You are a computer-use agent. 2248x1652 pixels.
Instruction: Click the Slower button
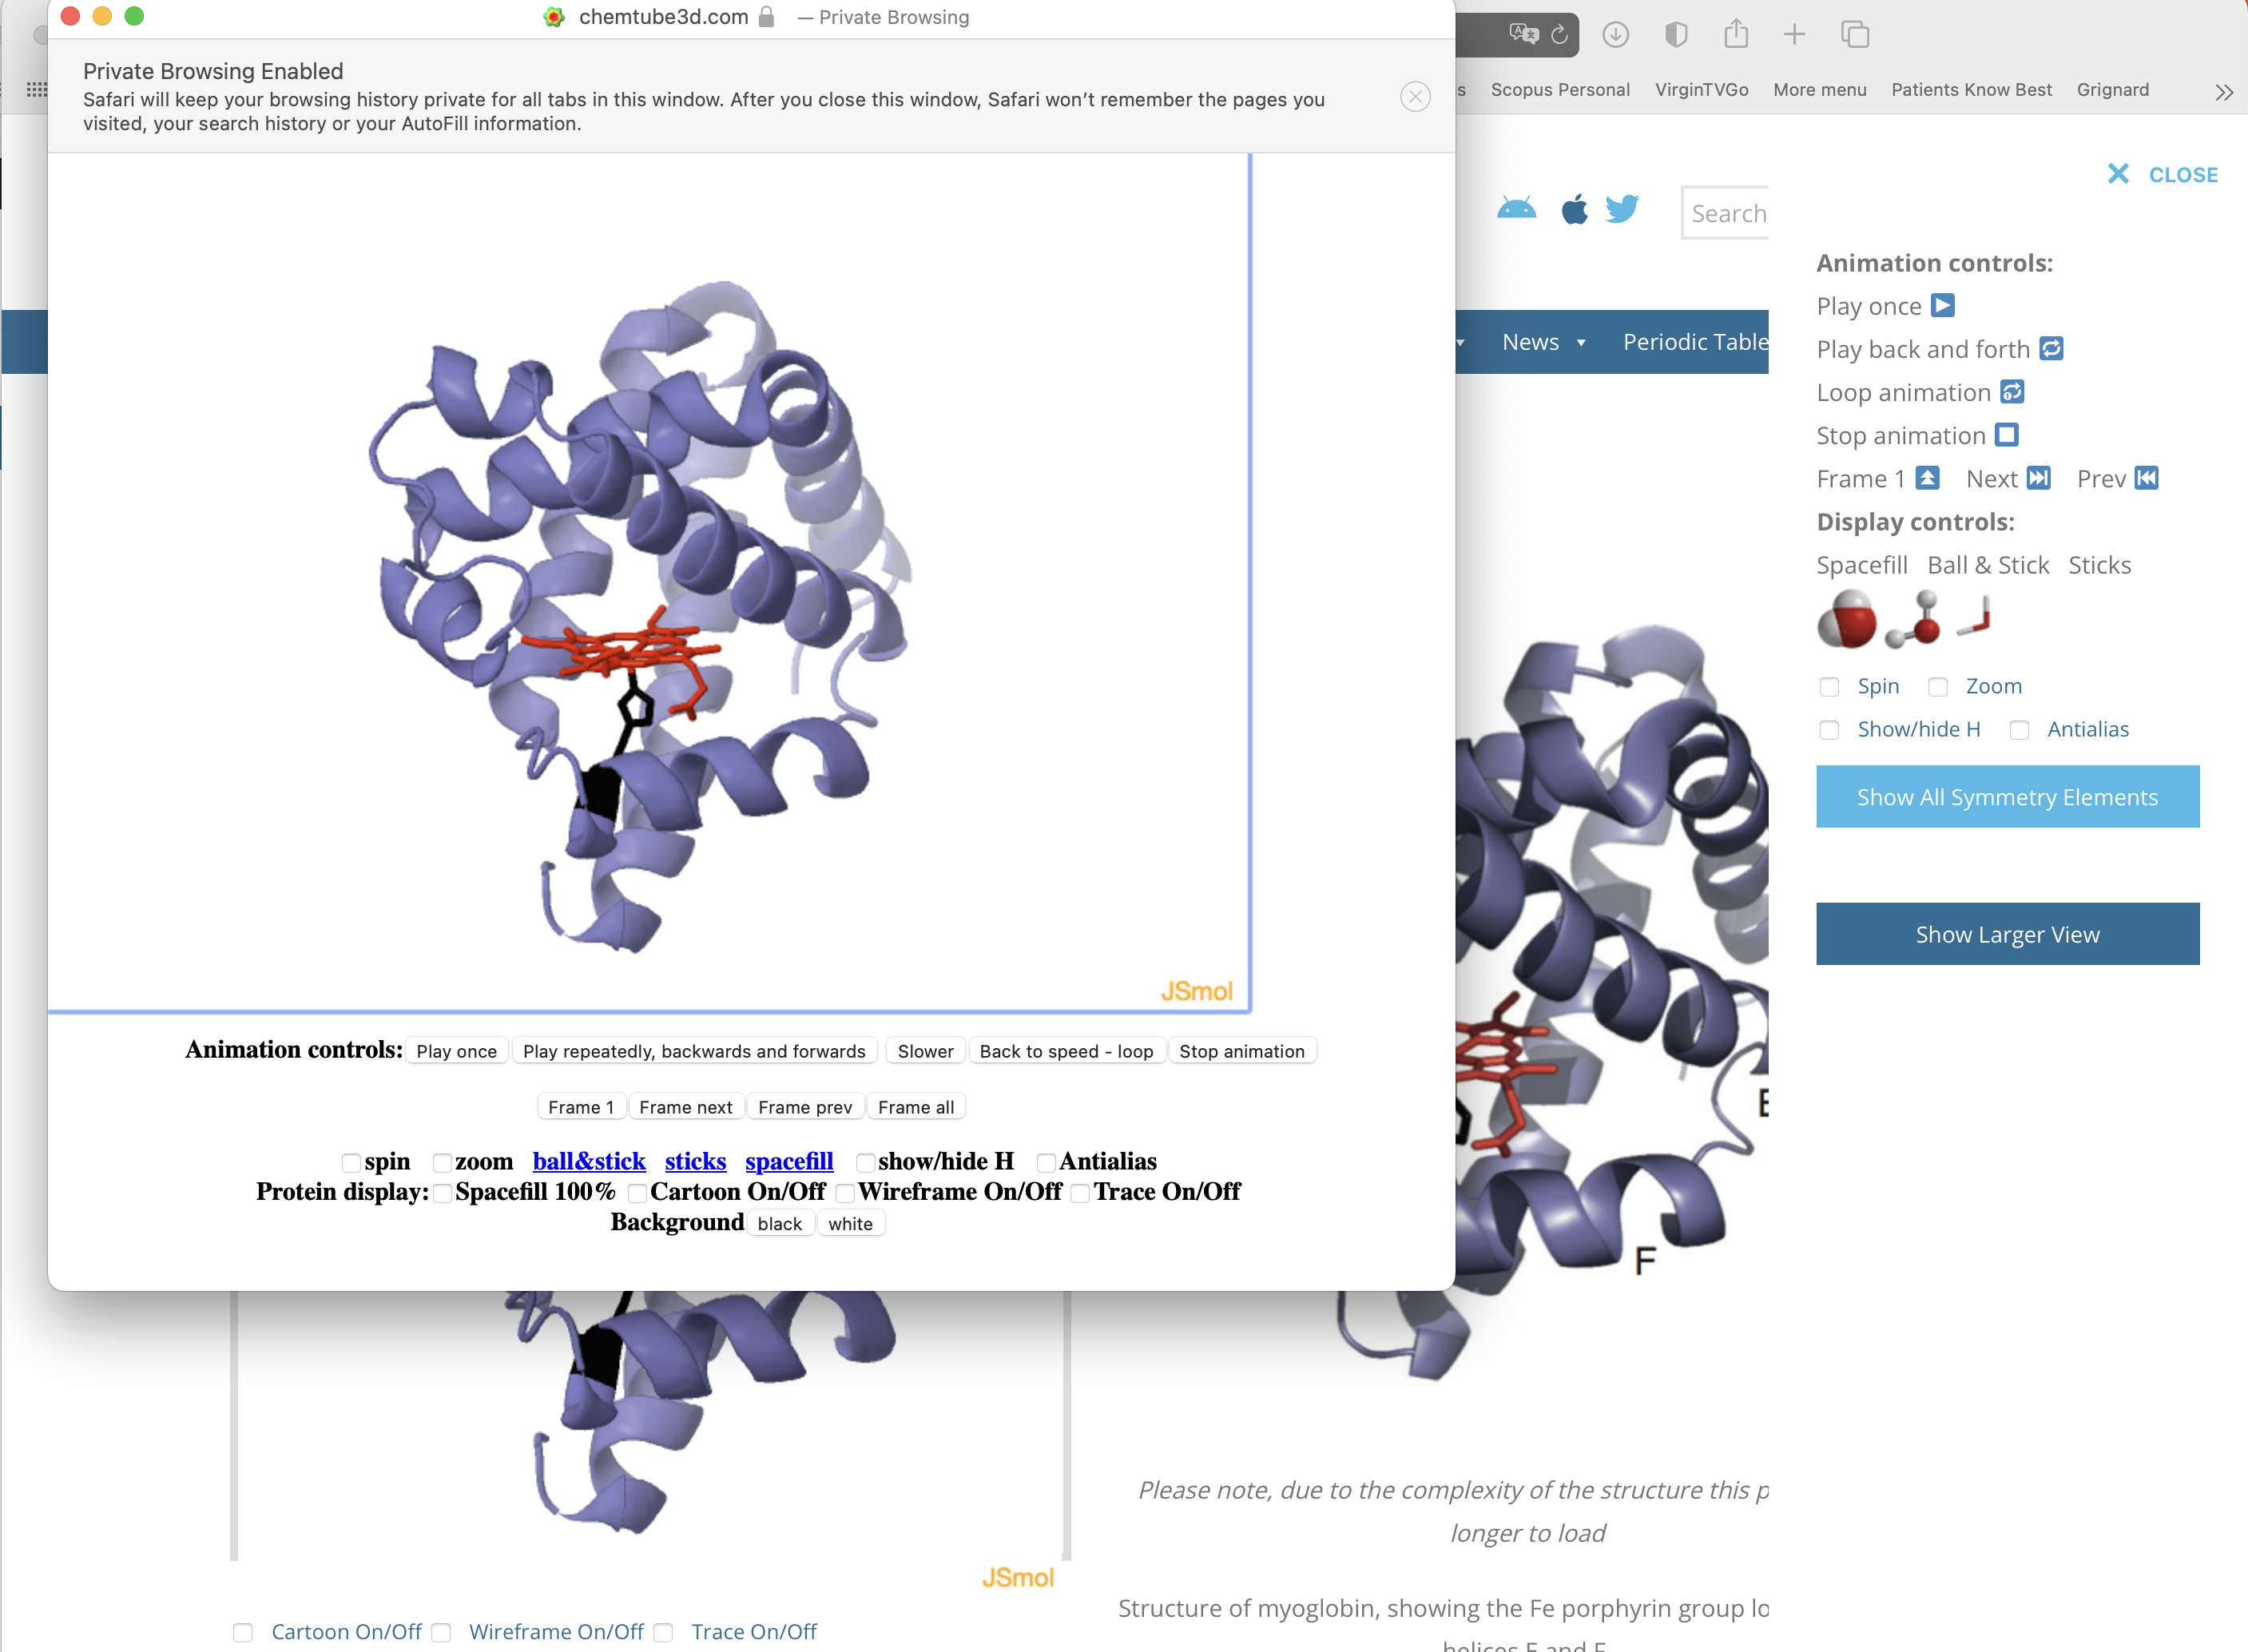[925, 1051]
